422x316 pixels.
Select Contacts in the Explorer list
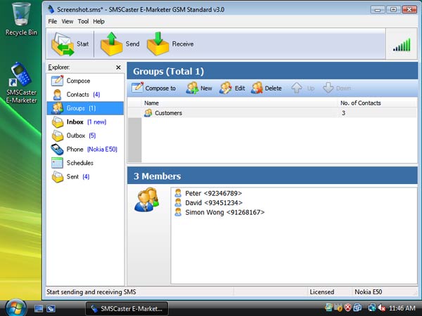click(77, 94)
